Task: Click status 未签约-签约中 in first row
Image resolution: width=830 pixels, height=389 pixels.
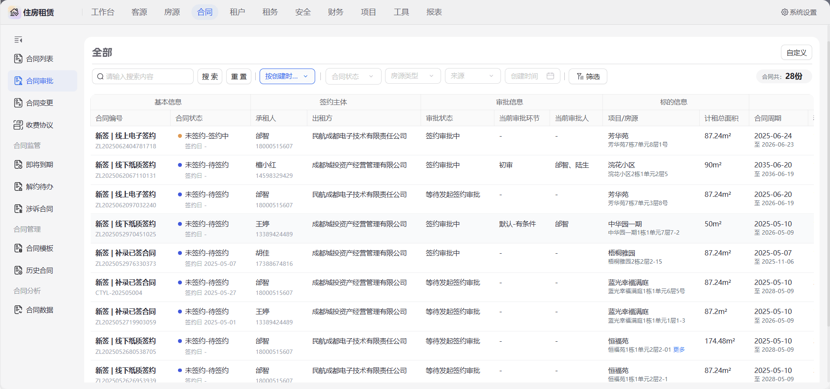Action: coord(207,136)
